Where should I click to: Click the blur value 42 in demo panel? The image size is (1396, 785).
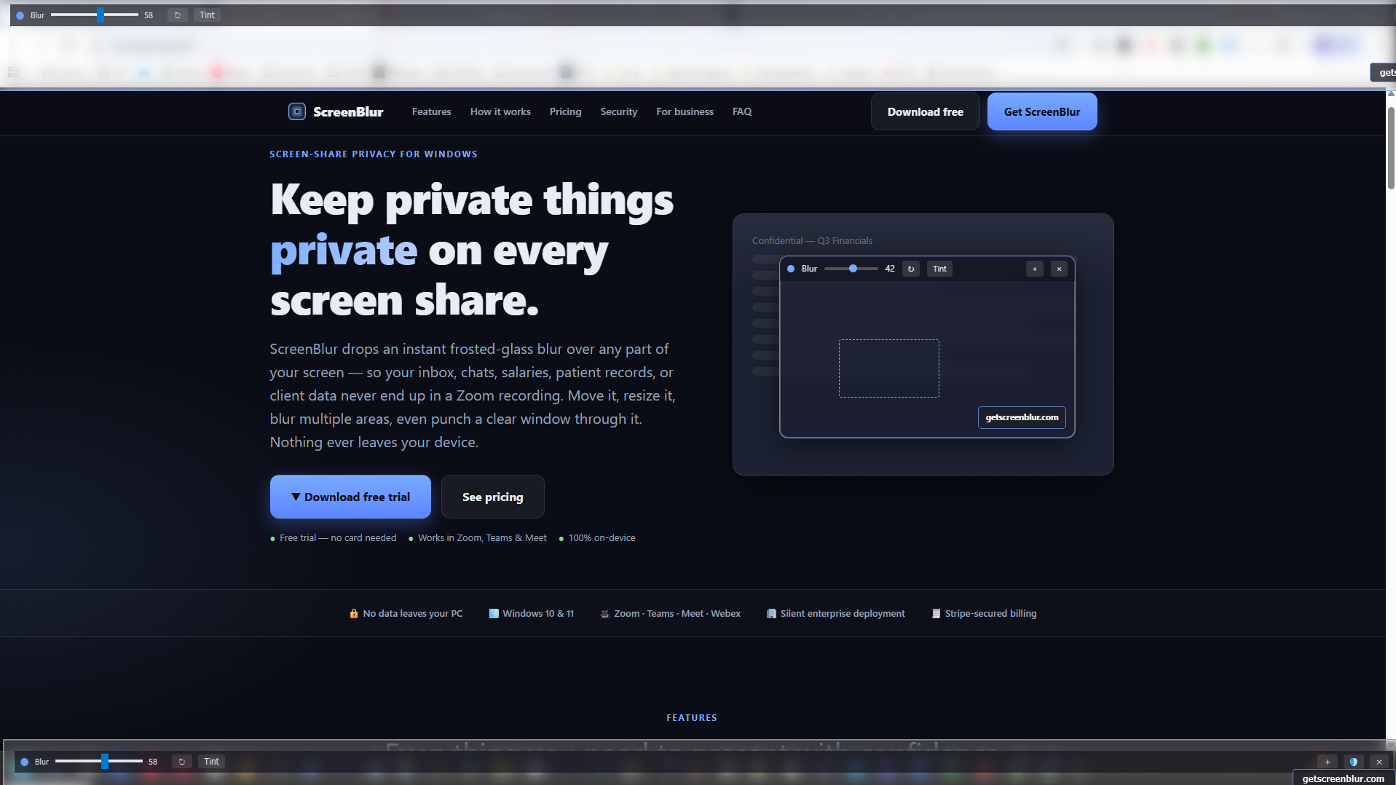[890, 269]
